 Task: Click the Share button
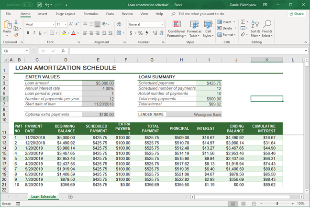[x=296, y=14]
